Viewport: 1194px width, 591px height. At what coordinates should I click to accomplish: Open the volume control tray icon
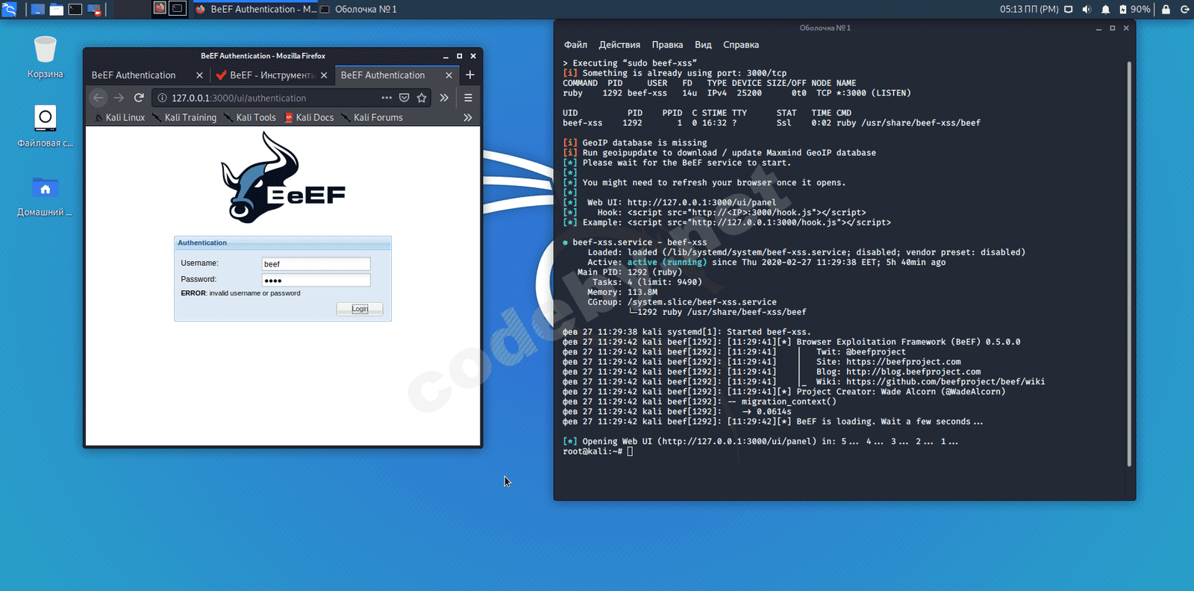(1087, 10)
